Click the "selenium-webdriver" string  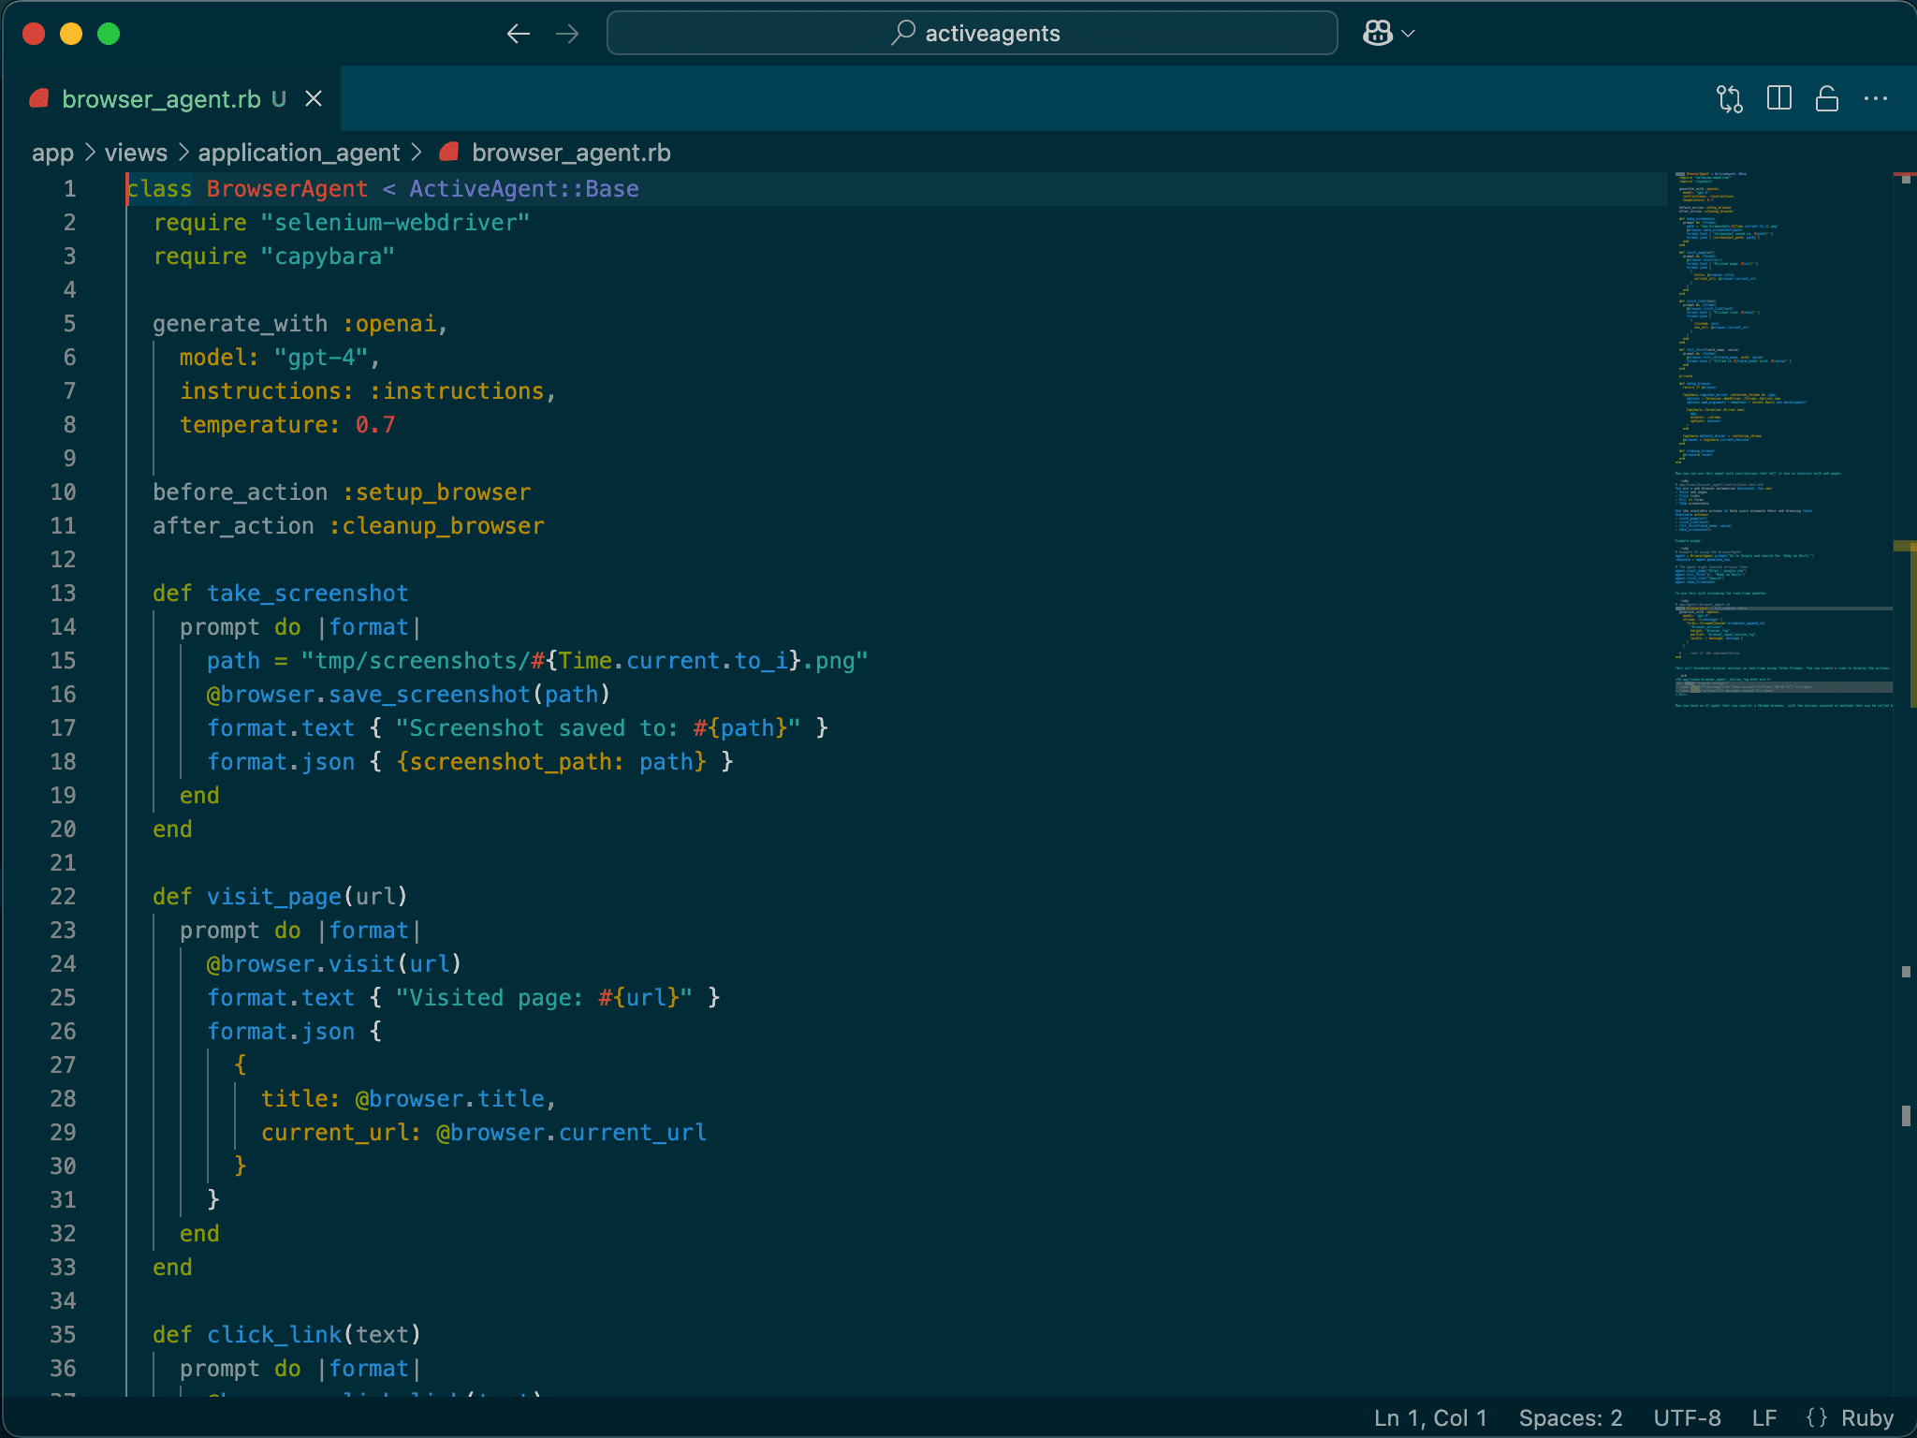pyautogui.click(x=395, y=223)
